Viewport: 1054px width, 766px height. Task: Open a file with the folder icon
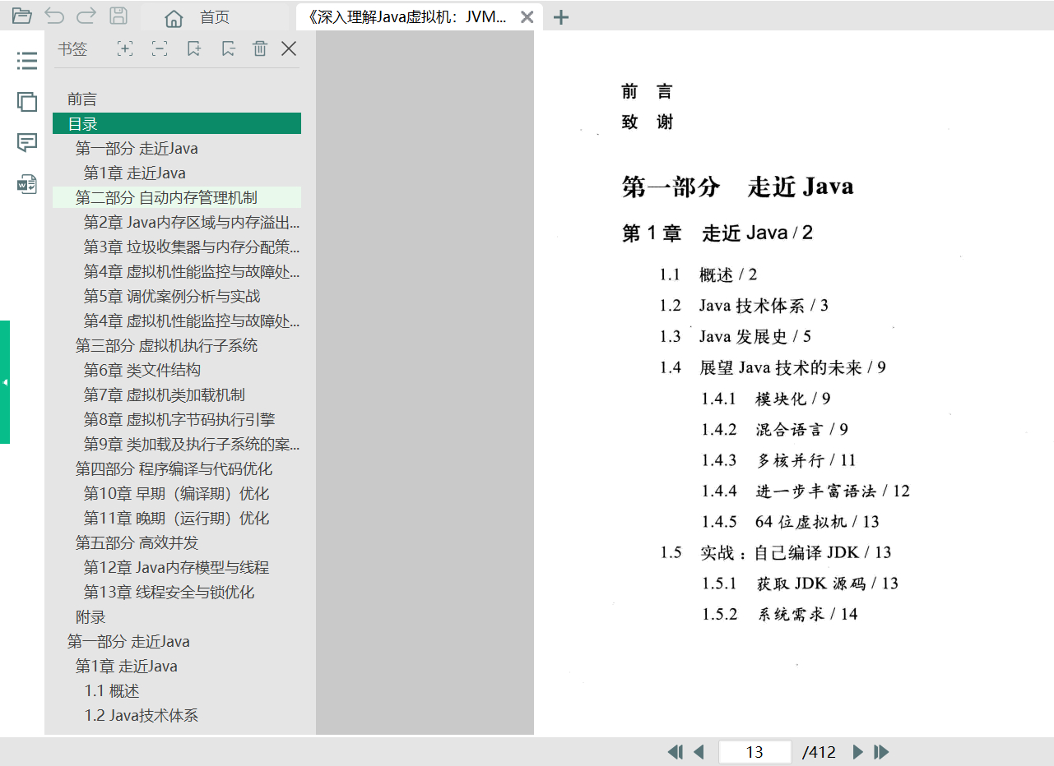pyautogui.click(x=21, y=16)
